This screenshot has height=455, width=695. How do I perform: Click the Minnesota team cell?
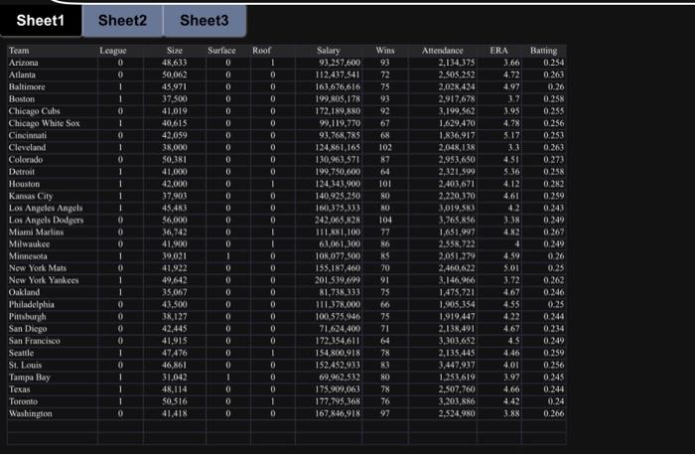(53, 256)
